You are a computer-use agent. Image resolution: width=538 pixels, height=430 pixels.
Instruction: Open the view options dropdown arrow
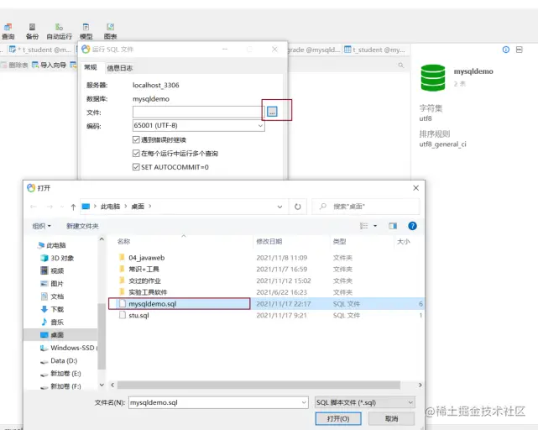click(375, 226)
